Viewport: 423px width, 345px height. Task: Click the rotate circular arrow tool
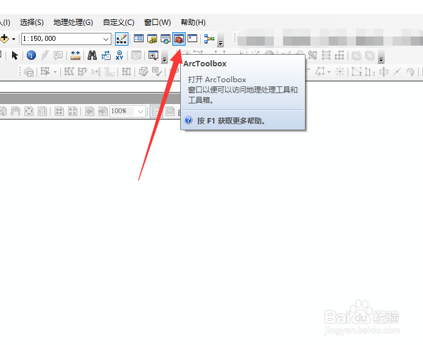(410, 72)
